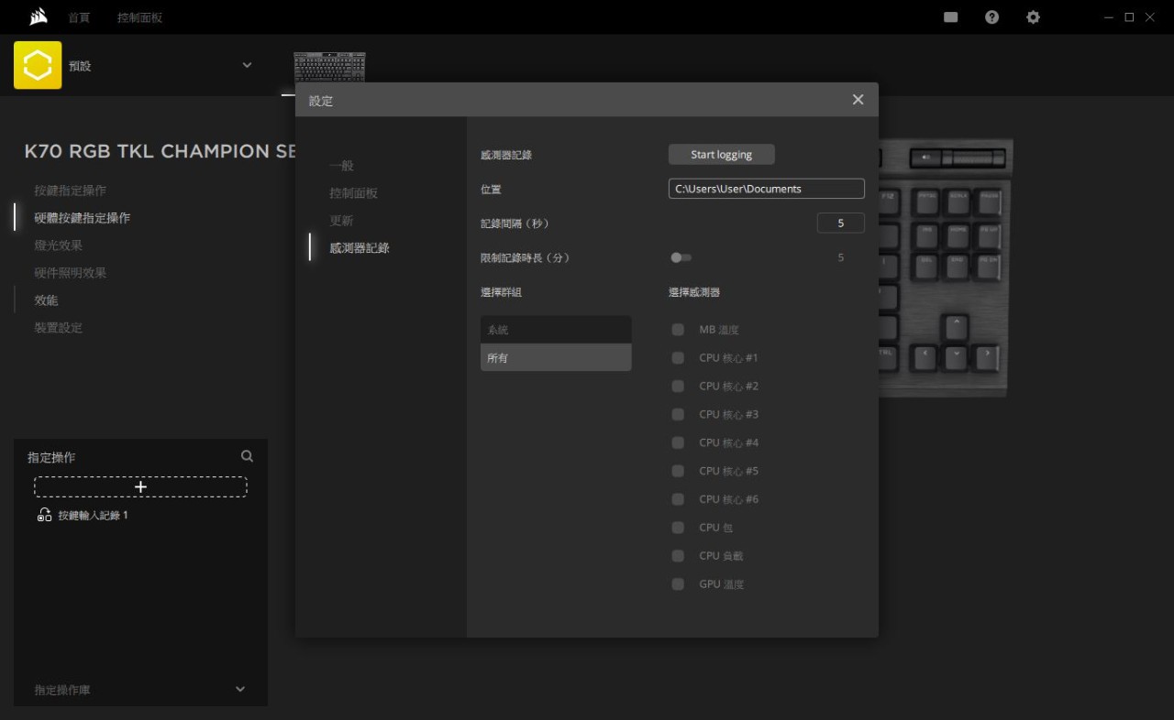Click the up arrow key on keyboard image

[957, 326]
